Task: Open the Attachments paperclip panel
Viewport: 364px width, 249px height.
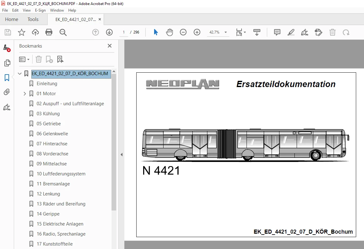Action: coord(7,92)
